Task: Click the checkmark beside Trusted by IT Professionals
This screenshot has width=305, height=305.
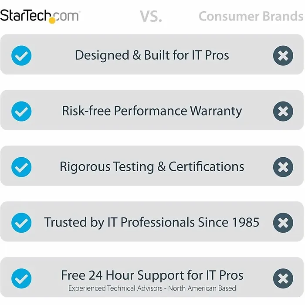Action: click(x=21, y=223)
